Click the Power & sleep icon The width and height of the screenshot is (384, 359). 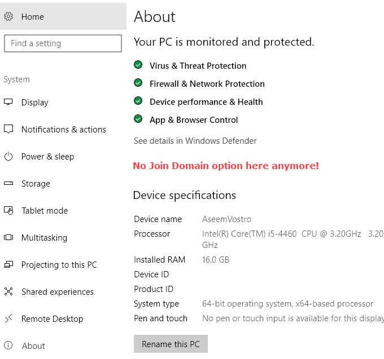point(8,157)
